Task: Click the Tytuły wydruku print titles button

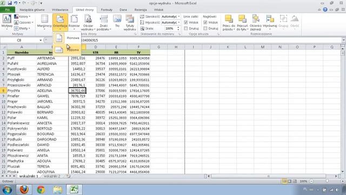Action: [x=130, y=23]
